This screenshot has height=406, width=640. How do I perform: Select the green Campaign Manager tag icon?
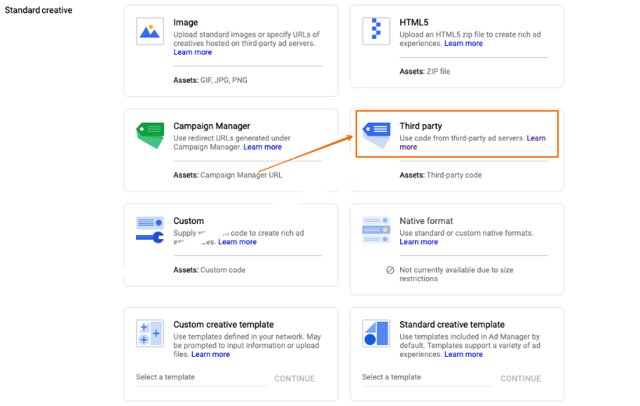pos(149,134)
